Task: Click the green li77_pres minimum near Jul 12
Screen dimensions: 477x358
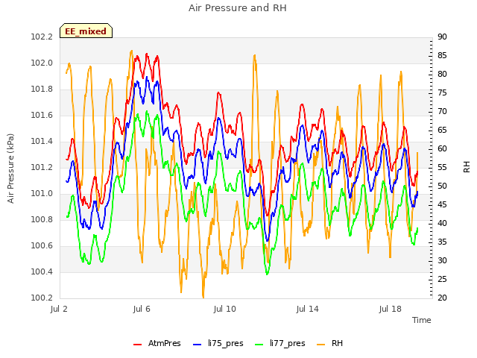Action: pyautogui.click(x=267, y=274)
